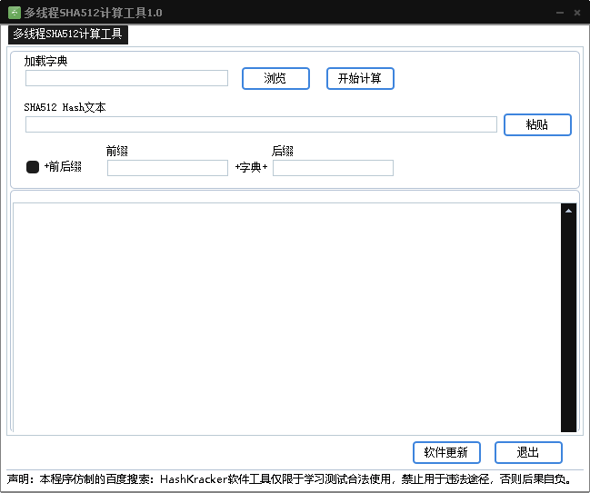Click the +字典+ label between affix fields
The image size is (590, 493).
pyautogui.click(x=251, y=168)
